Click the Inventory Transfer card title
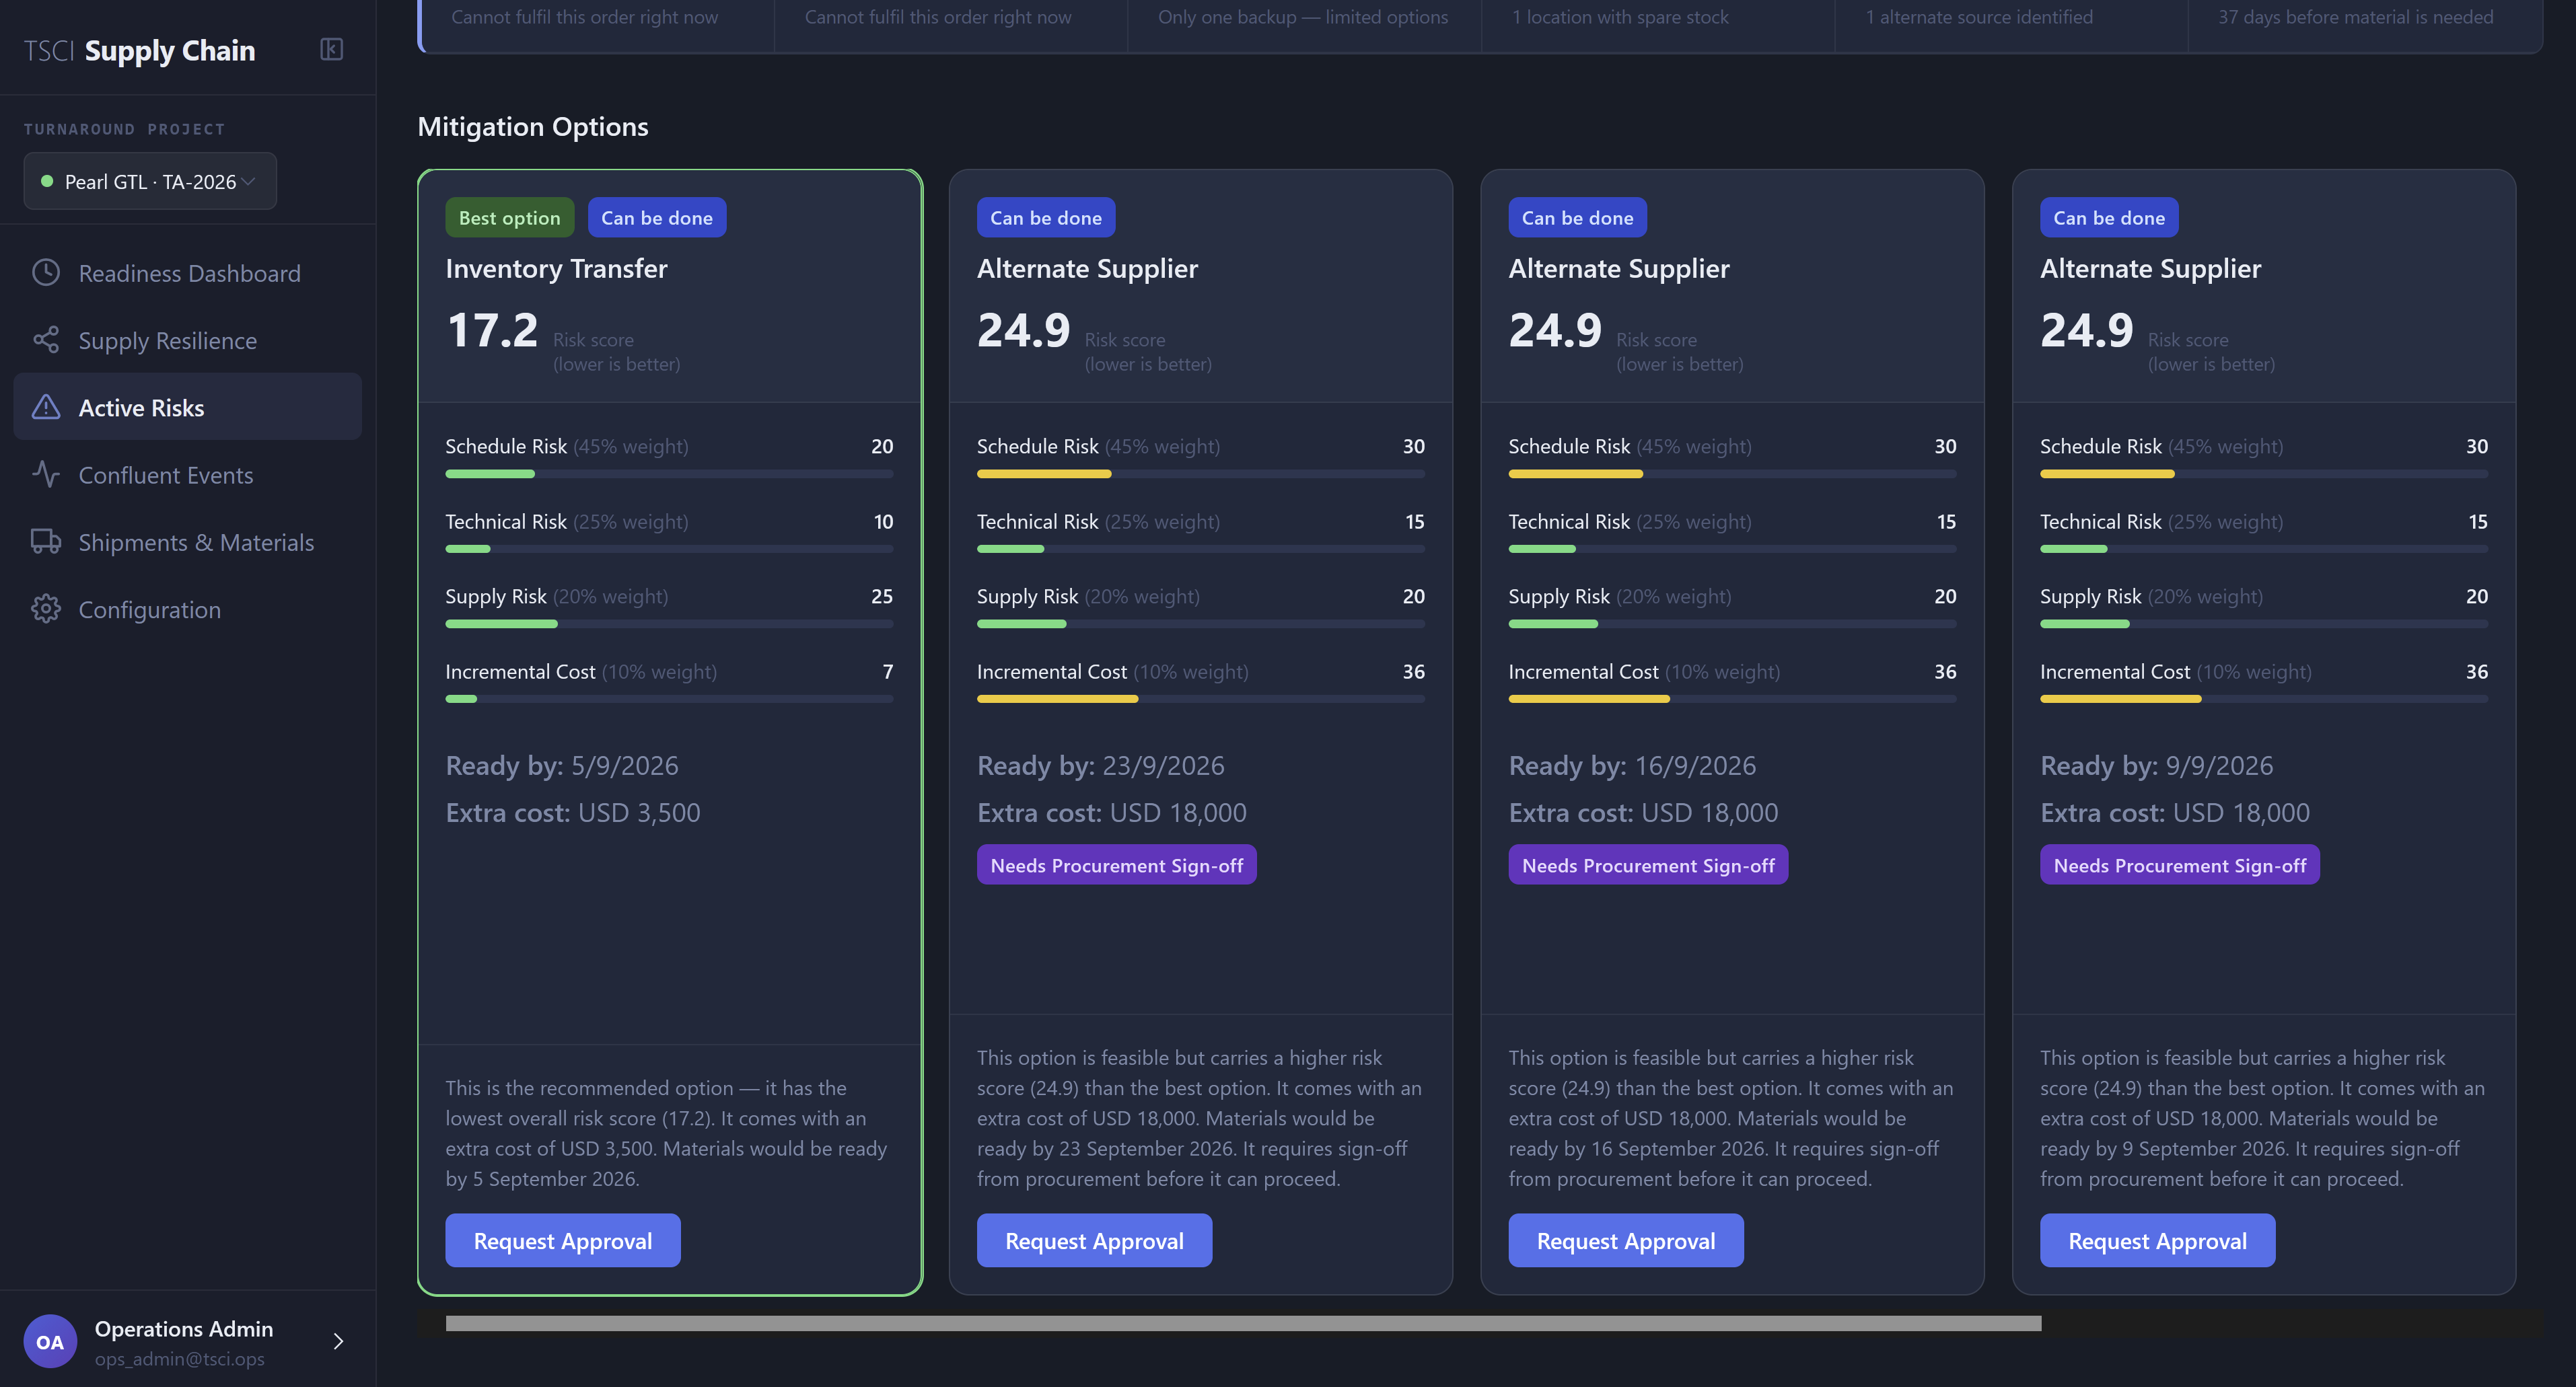 [x=556, y=269]
